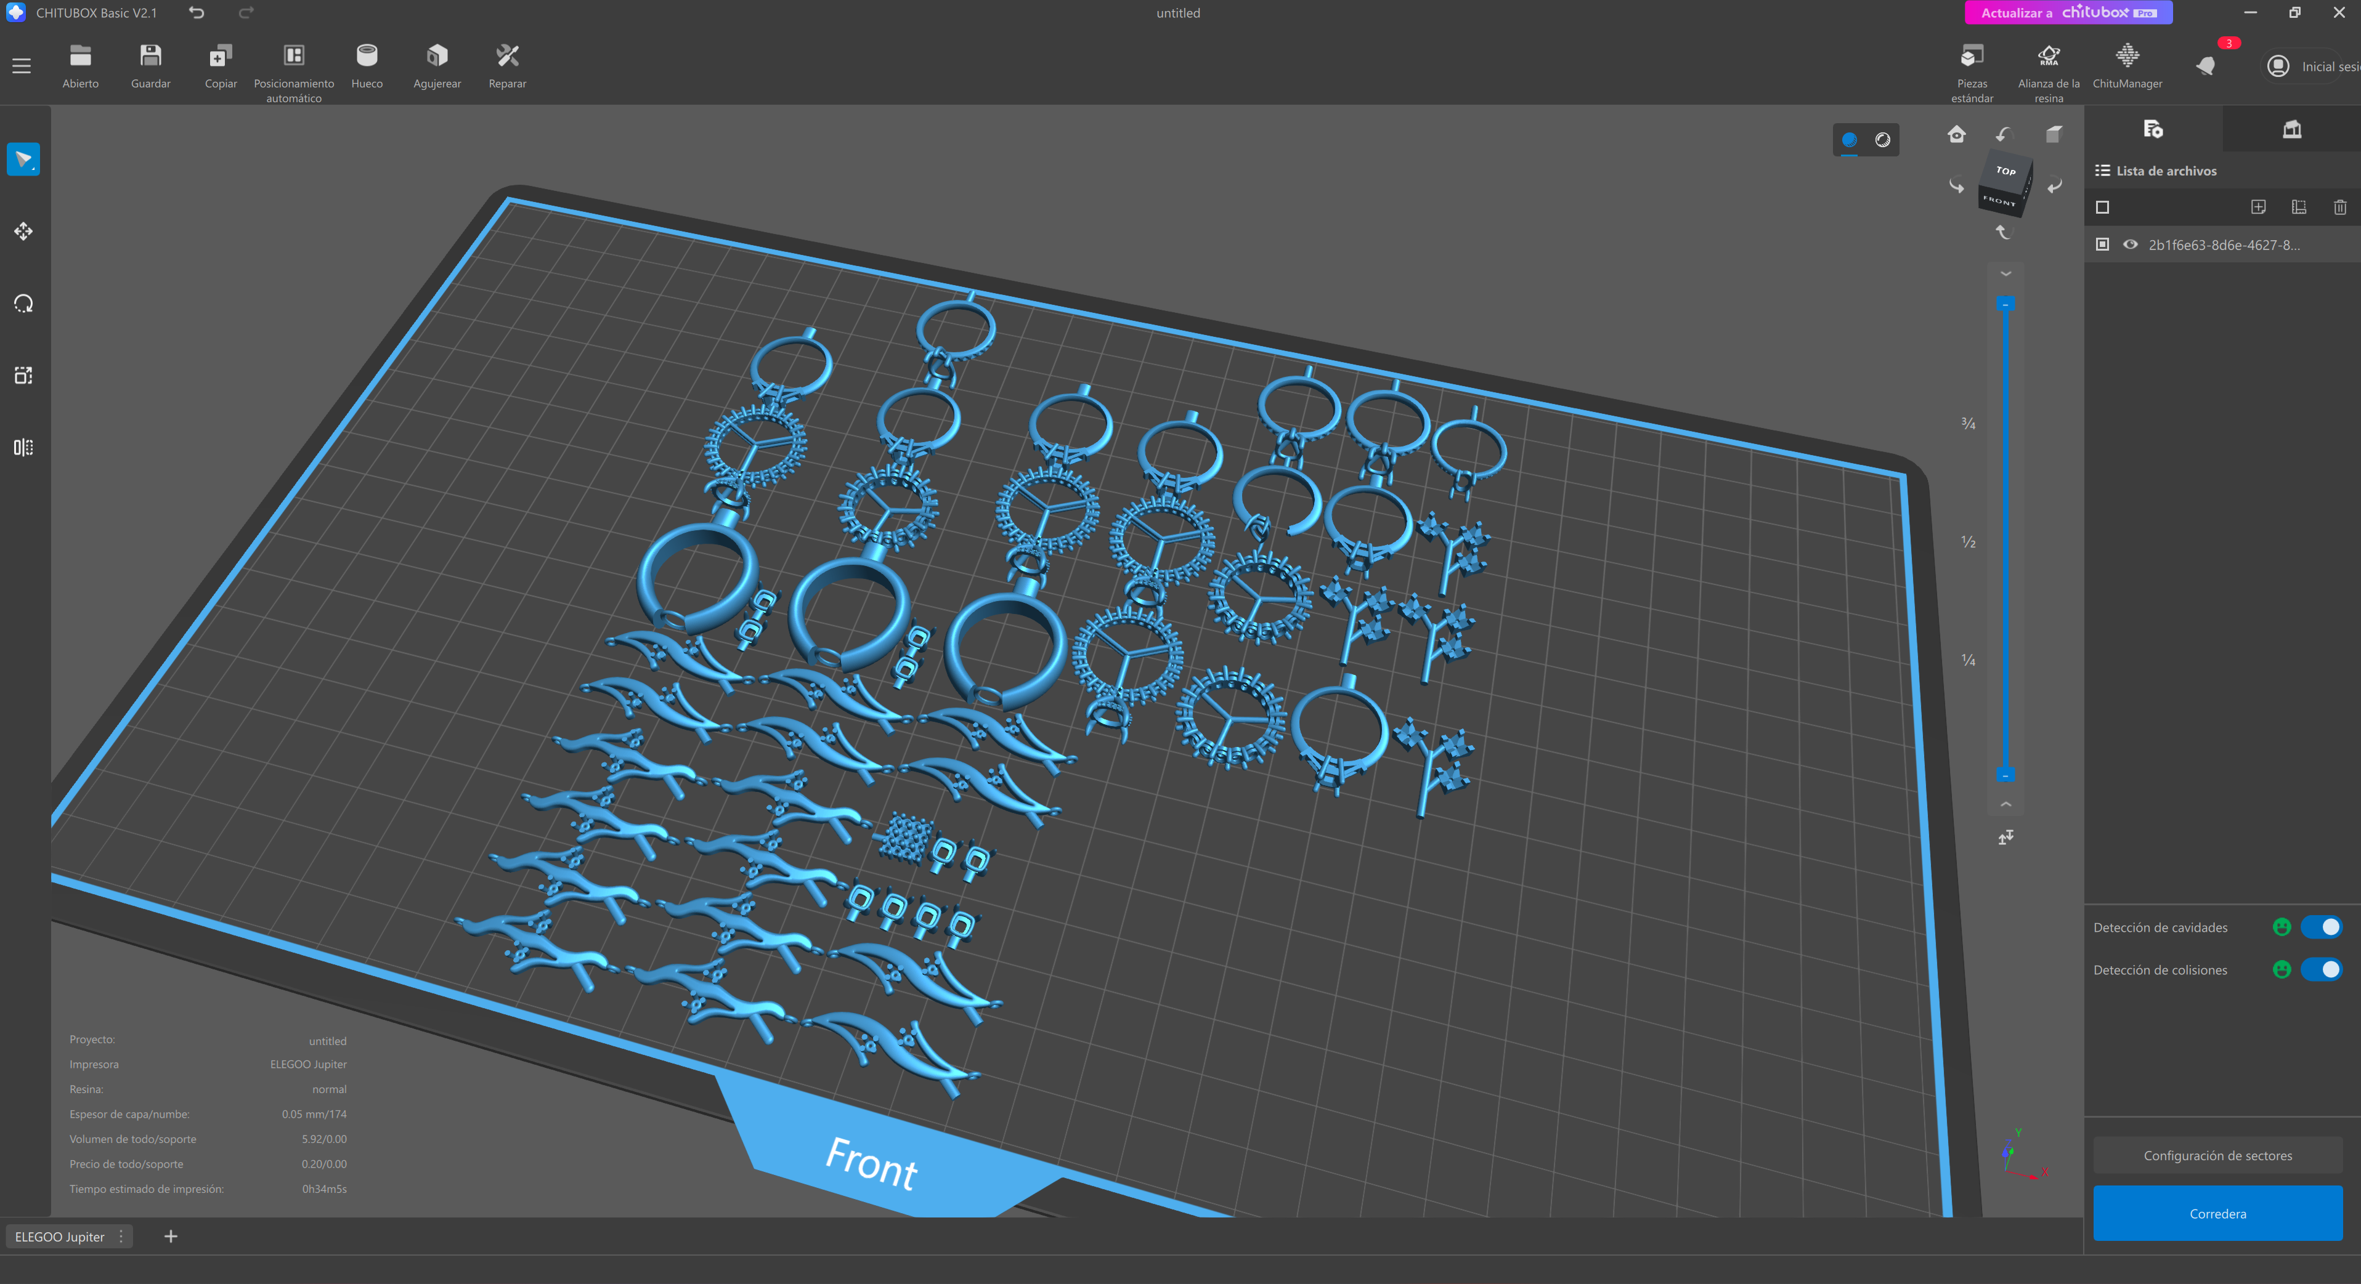Open Alianza de la resina
The height and width of the screenshot is (1284, 2361).
[2049, 72]
